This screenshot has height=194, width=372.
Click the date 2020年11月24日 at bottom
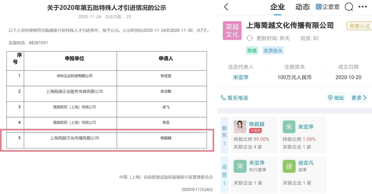197,190
